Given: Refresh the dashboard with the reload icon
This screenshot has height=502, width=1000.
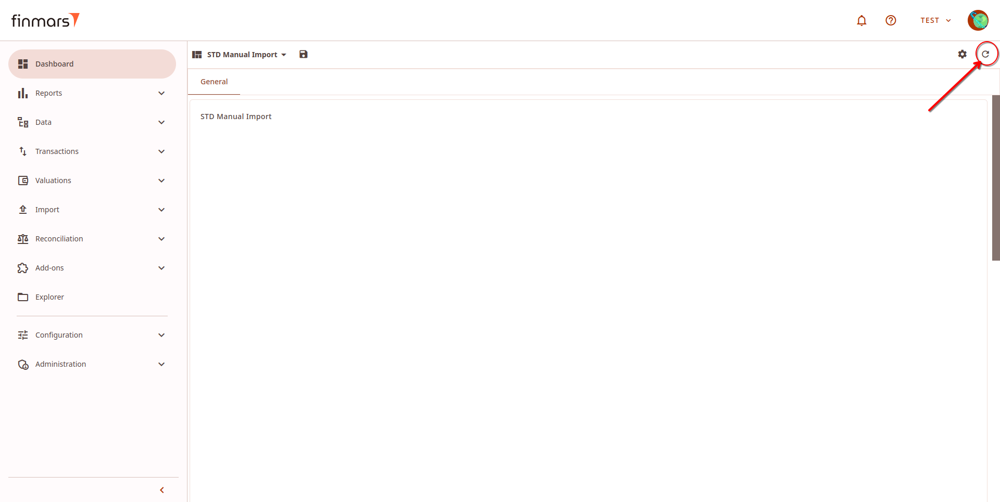Looking at the screenshot, I should 985,54.
